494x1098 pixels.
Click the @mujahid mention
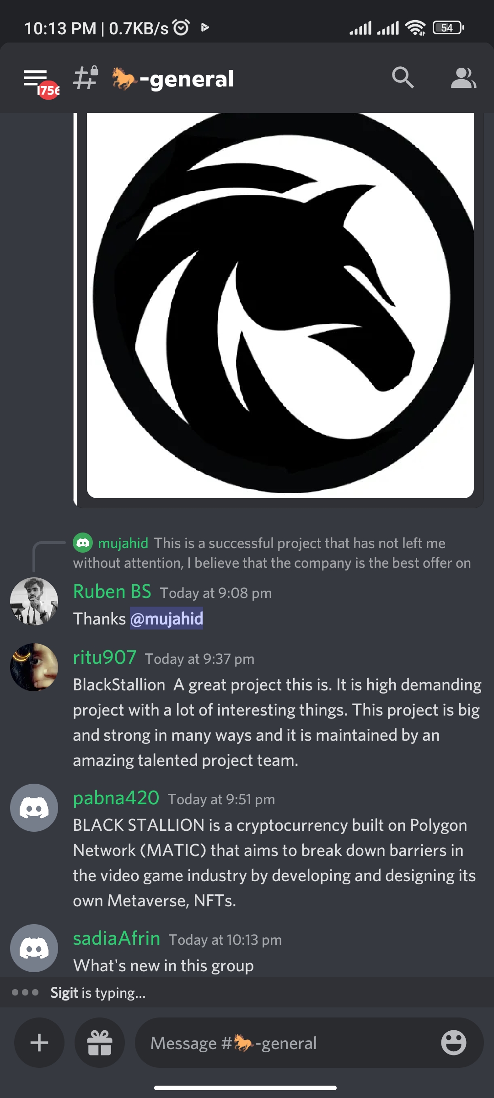[x=166, y=619]
